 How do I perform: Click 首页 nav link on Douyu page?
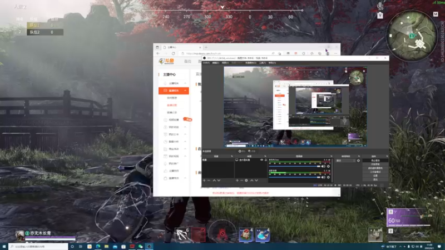tap(187, 61)
